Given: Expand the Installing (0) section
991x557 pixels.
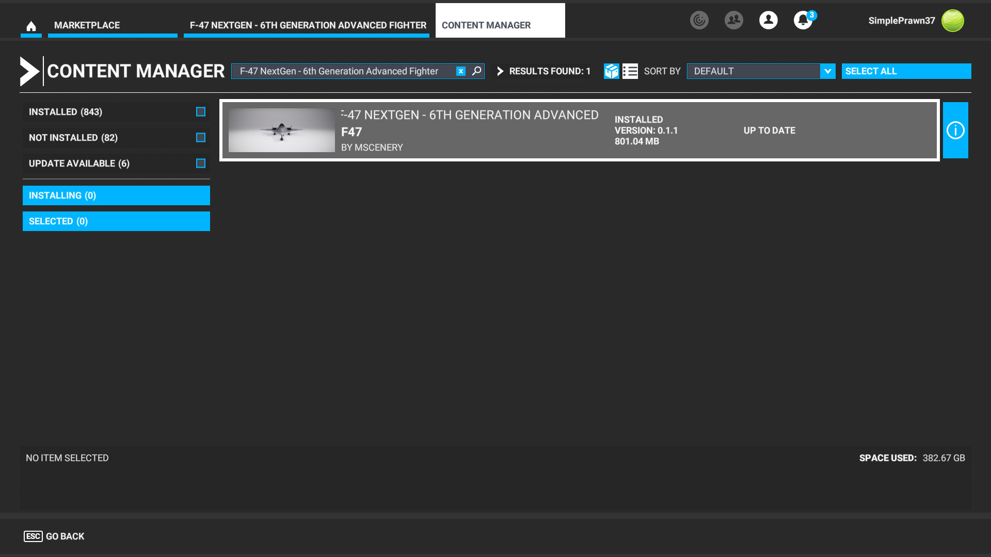Looking at the screenshot, I should [x=116, y=195].
